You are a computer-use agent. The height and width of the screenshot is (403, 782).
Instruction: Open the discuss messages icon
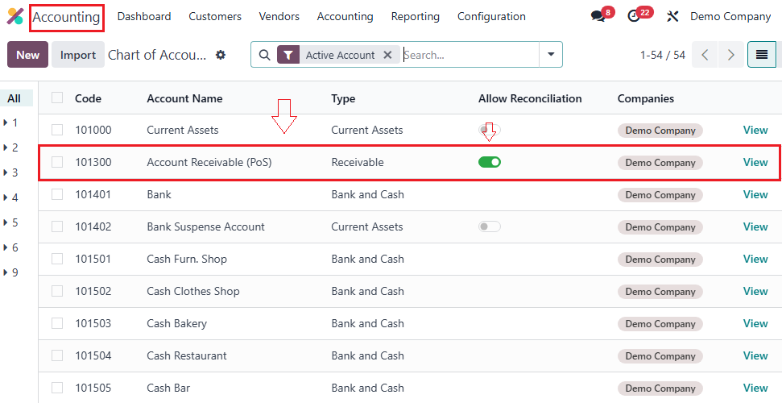point(598,17)
